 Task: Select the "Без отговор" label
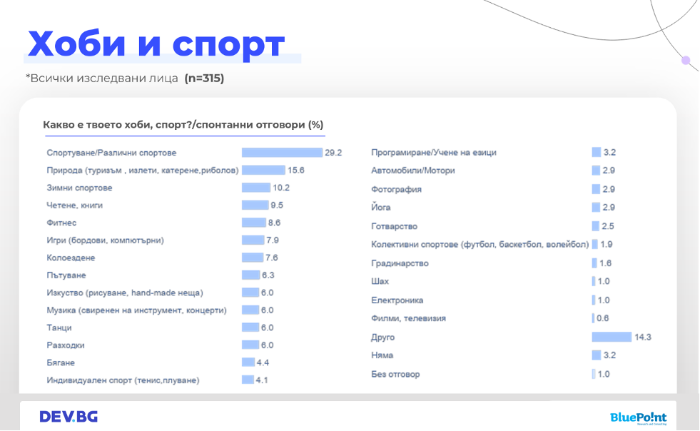click(395, 374)
